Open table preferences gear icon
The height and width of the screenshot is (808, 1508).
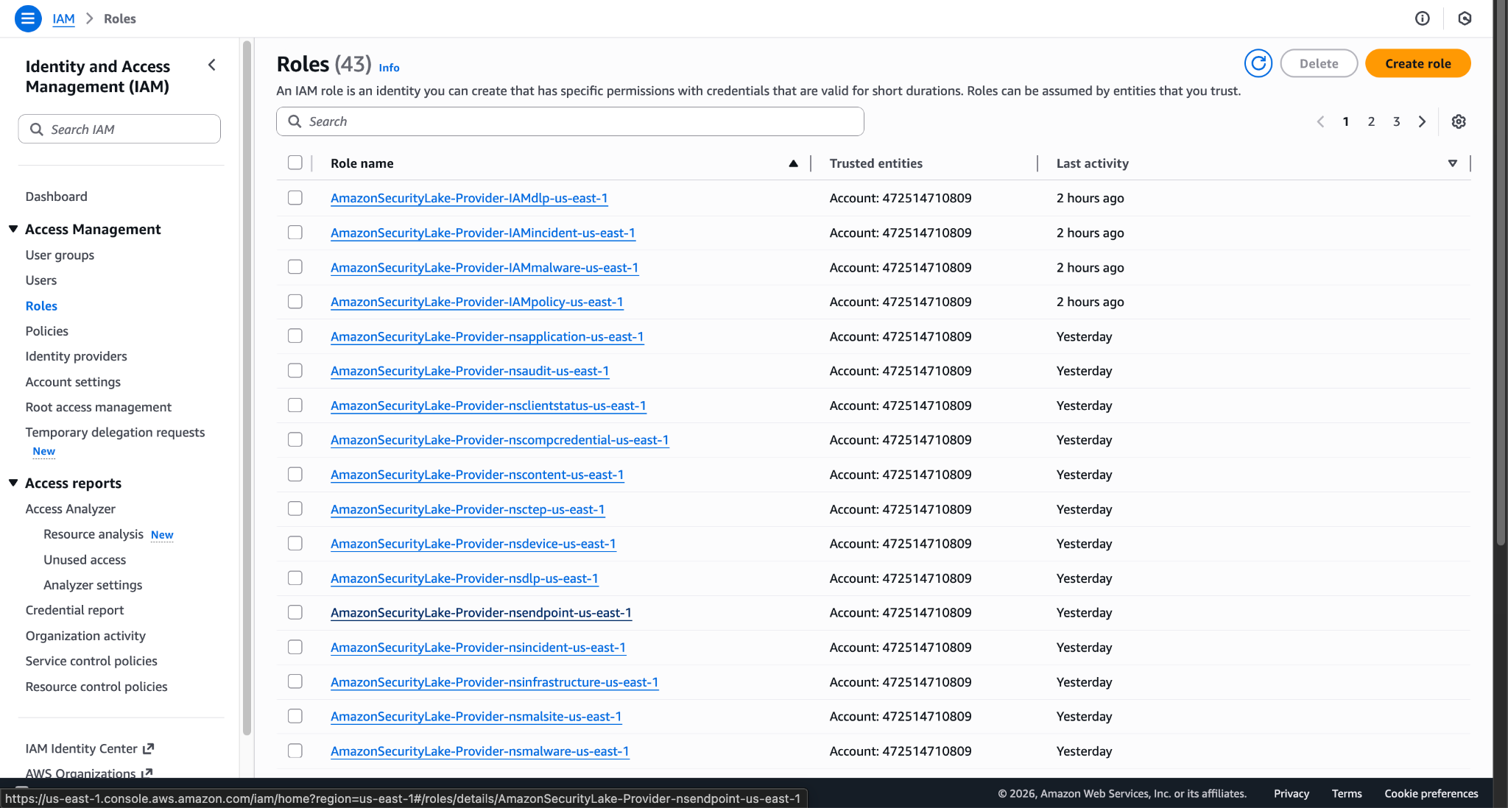click(x=1459, y=121)
